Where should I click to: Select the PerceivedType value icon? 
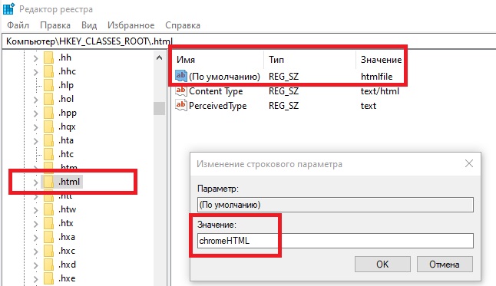[181, 105]
